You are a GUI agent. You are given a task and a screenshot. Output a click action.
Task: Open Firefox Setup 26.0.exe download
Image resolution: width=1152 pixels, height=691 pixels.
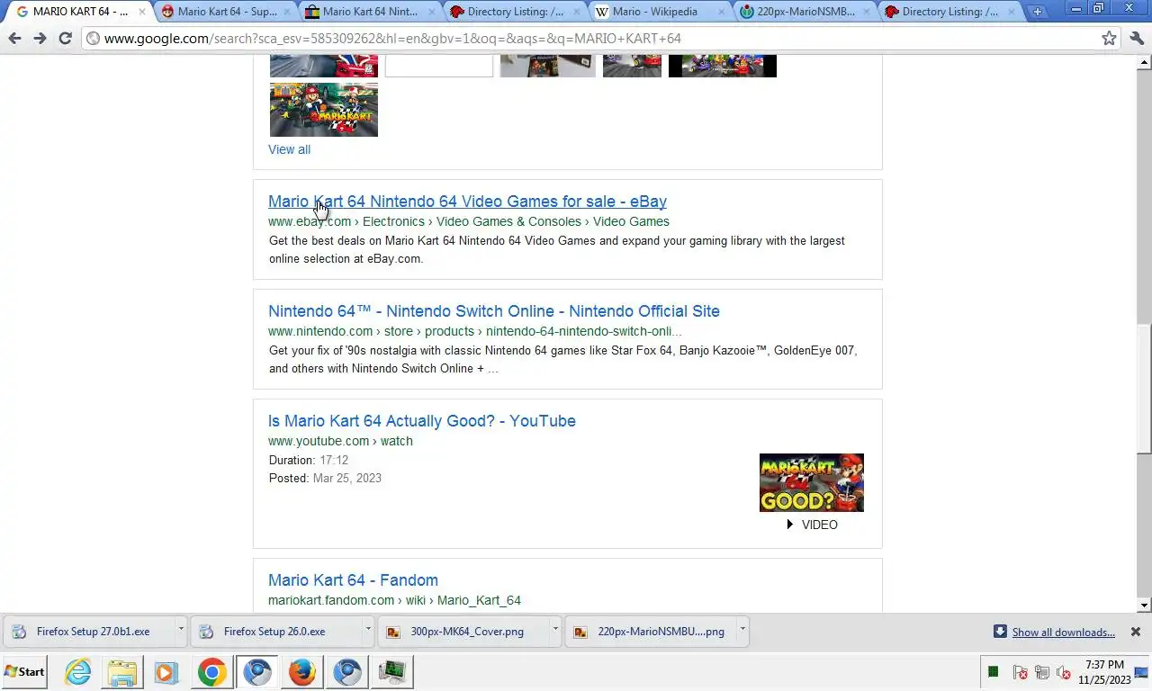click(x=274, y=632)
